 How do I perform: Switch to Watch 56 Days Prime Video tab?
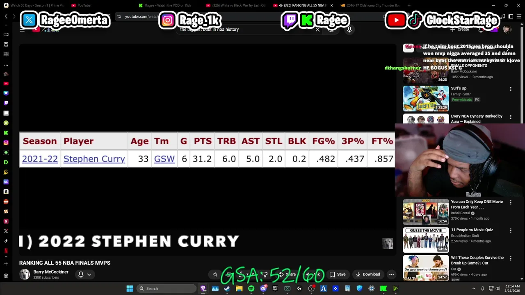click(35, 5)
